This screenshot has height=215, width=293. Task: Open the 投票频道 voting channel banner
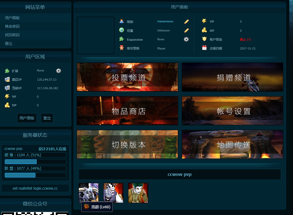click(127, 77)
